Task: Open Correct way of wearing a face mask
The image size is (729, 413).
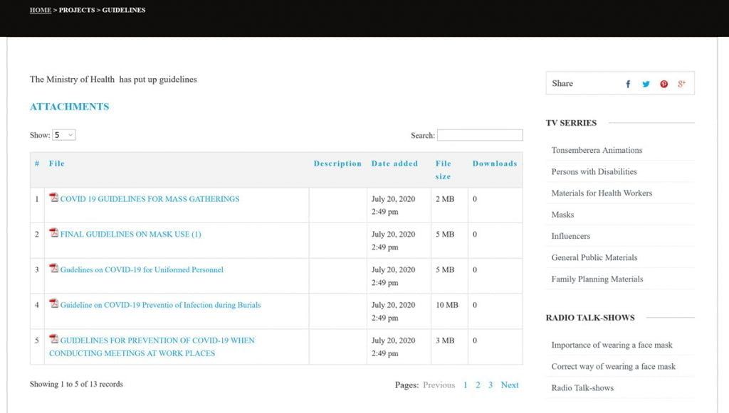Action: [x=613, y=366]
